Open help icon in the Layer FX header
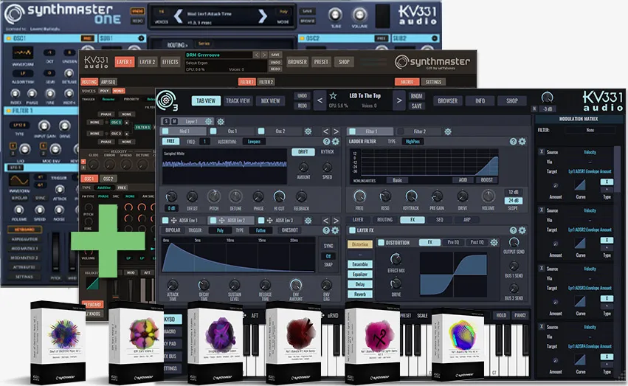Viewport: 628px width, 386px height. [513, 230]
